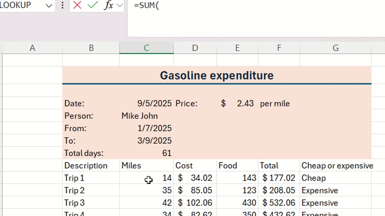Select column A header
This screenshot has height=216, width=385.
coord(32,48)
